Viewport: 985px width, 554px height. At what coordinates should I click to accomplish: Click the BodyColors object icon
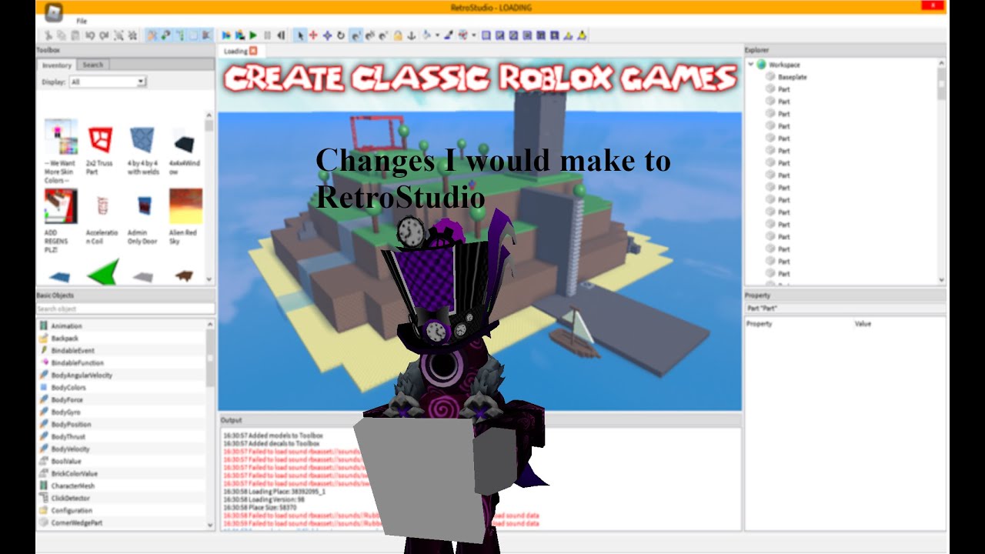[x=44, y=388]
